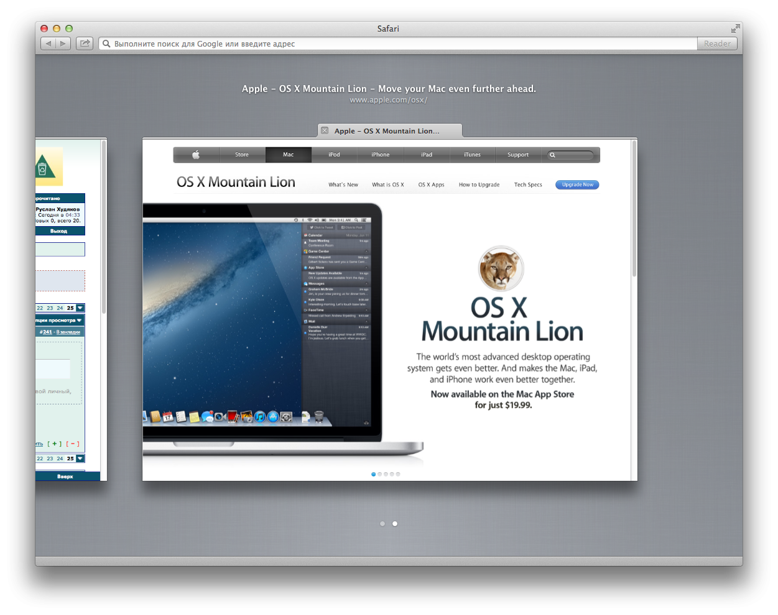Expand the 'опции просмотра' dropdown in left tab

click(60, 321)
